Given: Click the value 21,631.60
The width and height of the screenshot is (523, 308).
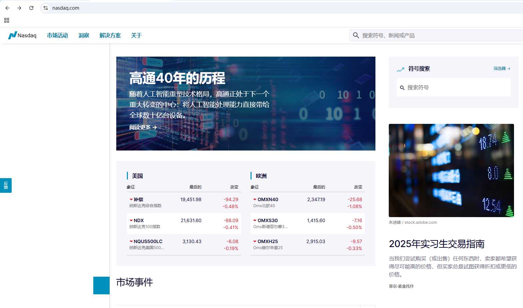Looking at the screenshot, I should [191, 220].
